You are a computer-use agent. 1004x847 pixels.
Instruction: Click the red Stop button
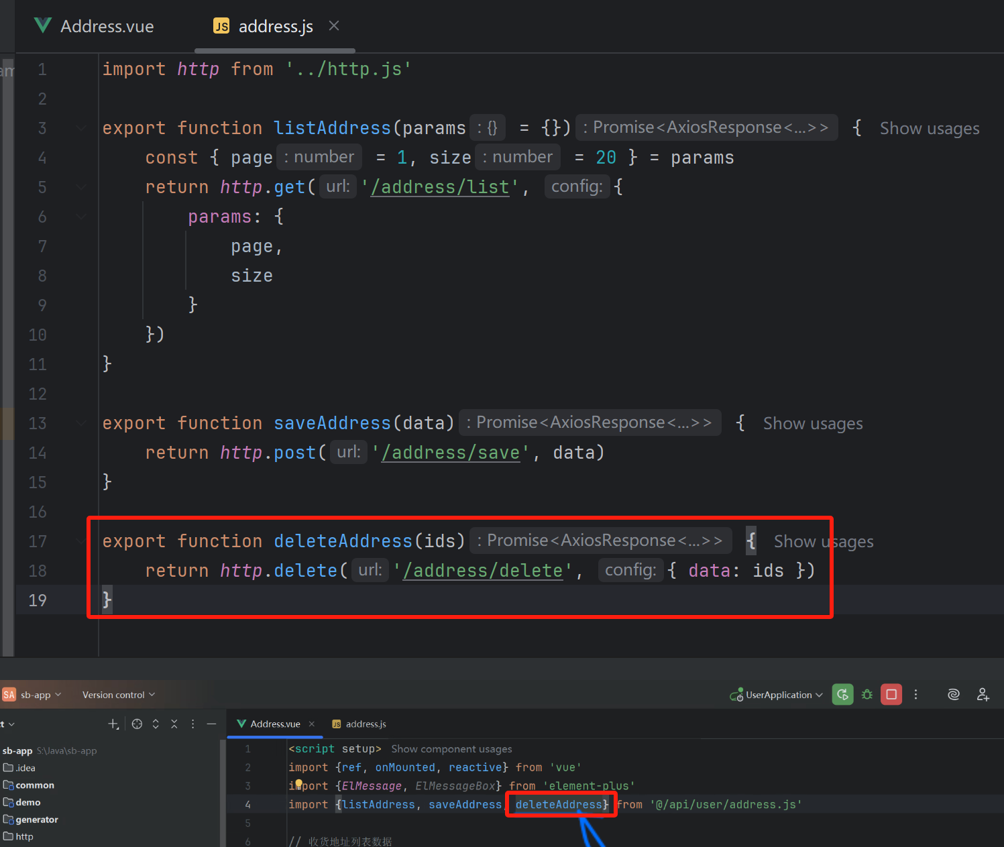point(891,695)
